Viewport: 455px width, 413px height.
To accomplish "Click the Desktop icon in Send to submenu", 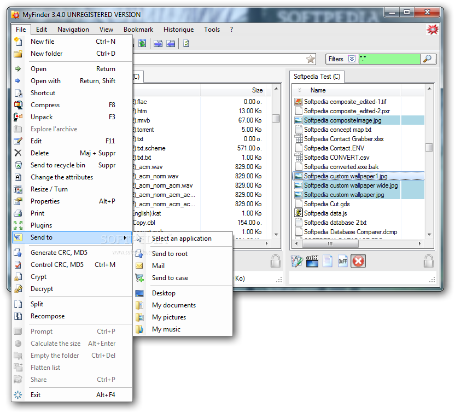I will [139, 293].
